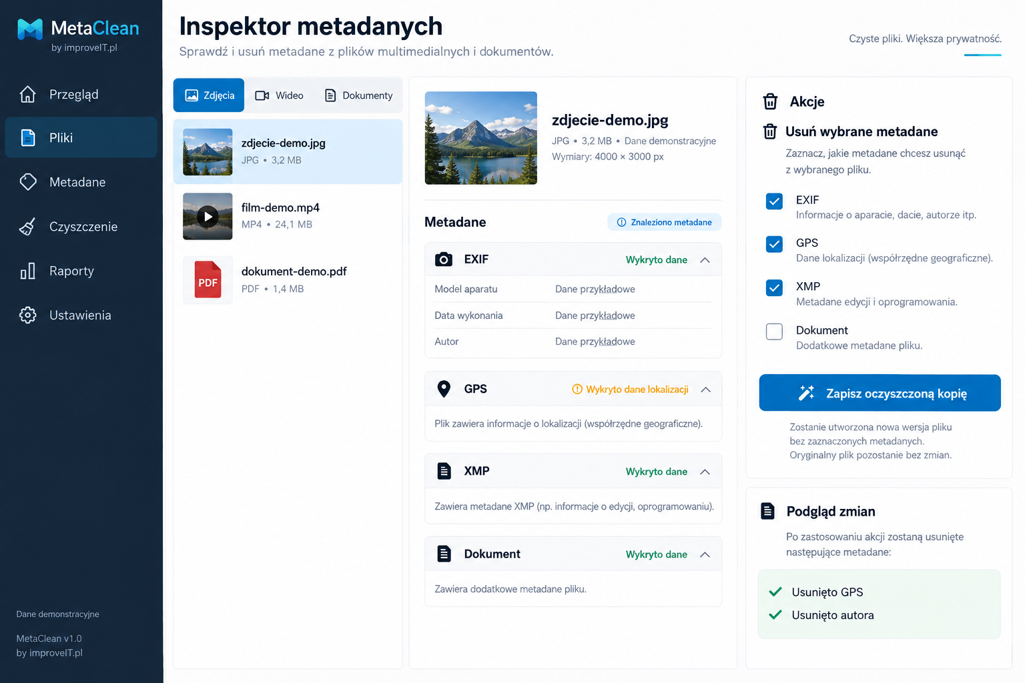The width and height of the screenshot is (1025, 683).
Task: Click the MetaClean logo icon
Action: point(30,29)
